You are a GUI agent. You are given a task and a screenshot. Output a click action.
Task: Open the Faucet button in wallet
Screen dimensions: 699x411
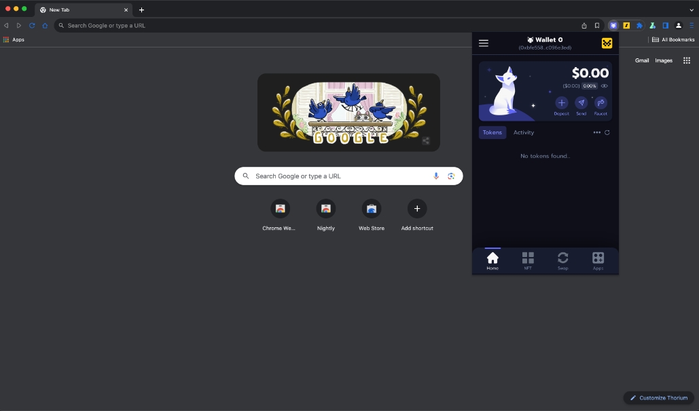pos(601,103)
